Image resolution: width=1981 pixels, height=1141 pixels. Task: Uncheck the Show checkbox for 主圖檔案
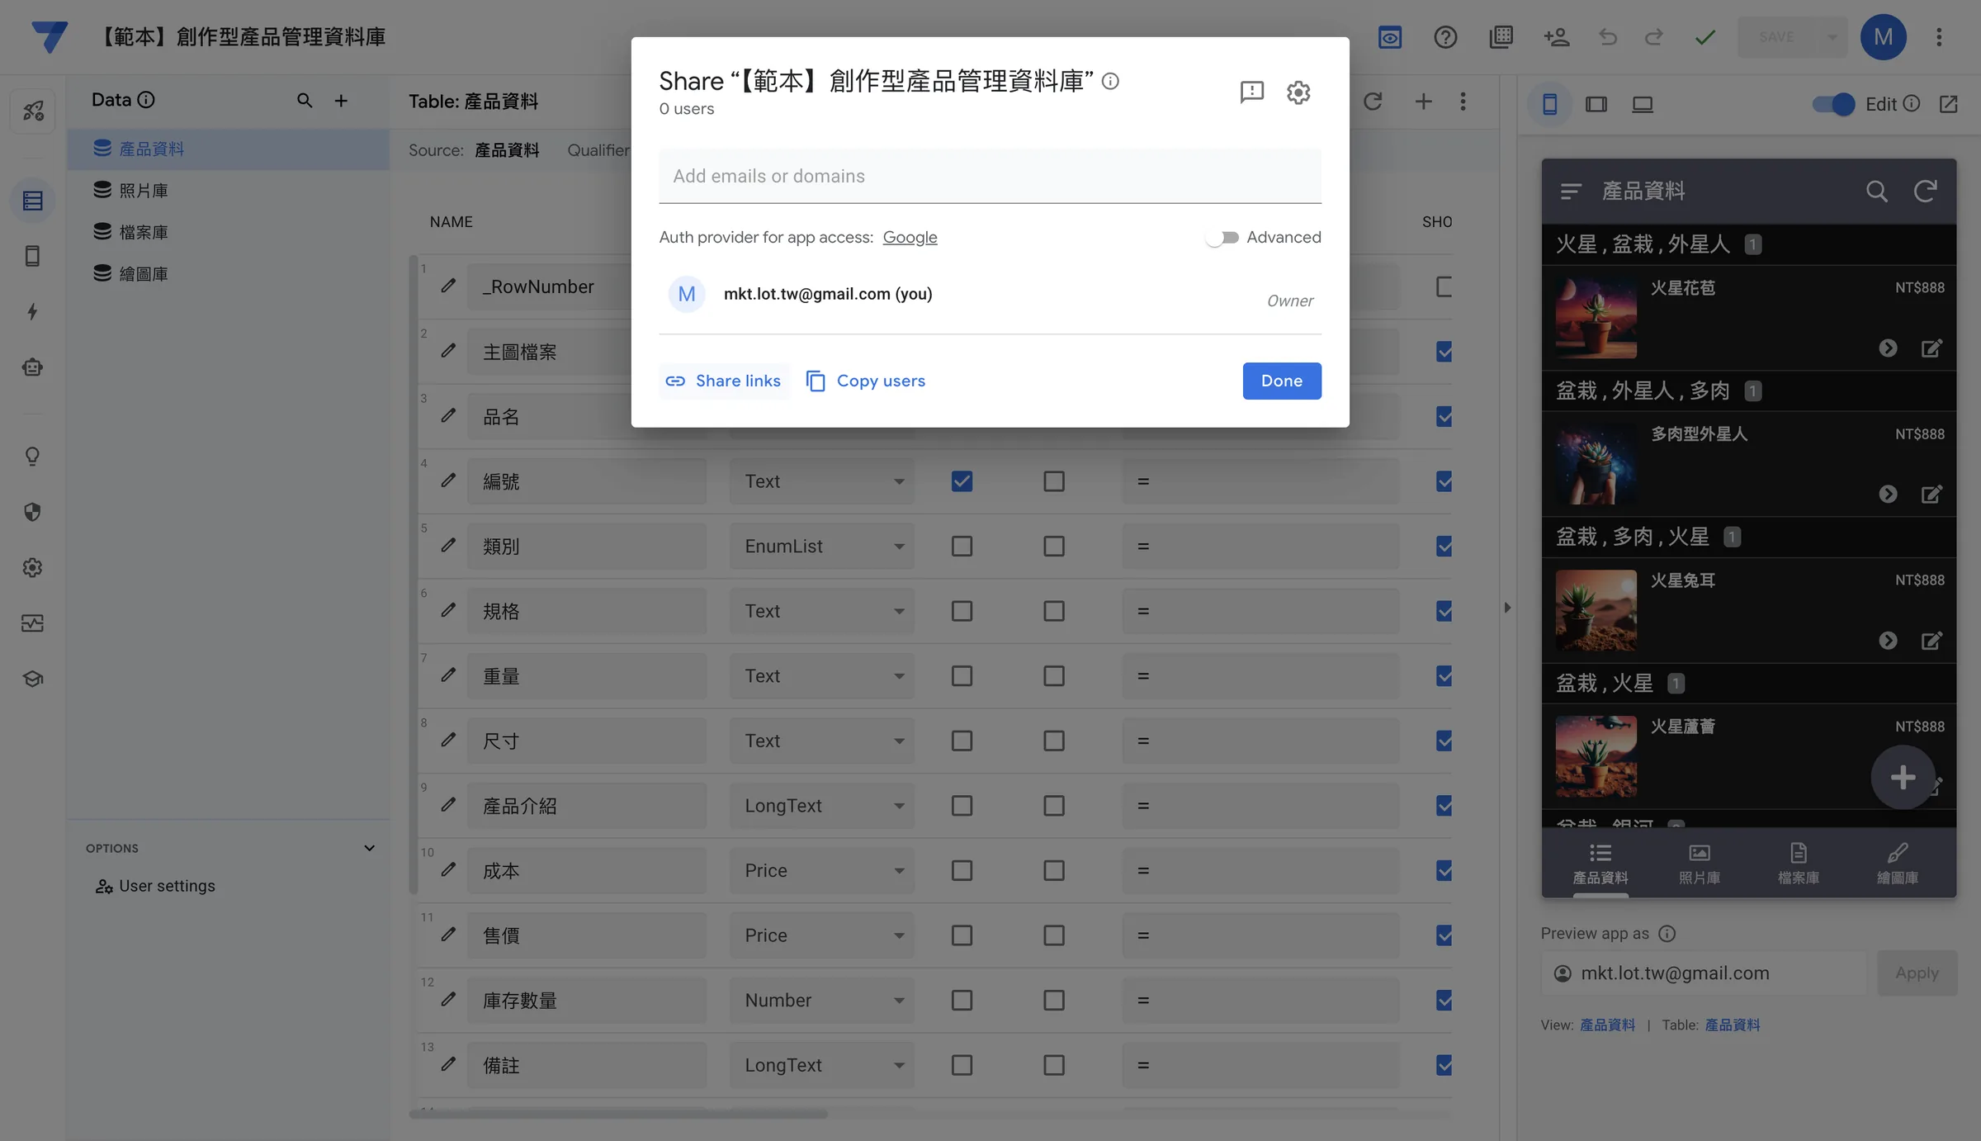pyautogui.click(x=1444, y=352)
